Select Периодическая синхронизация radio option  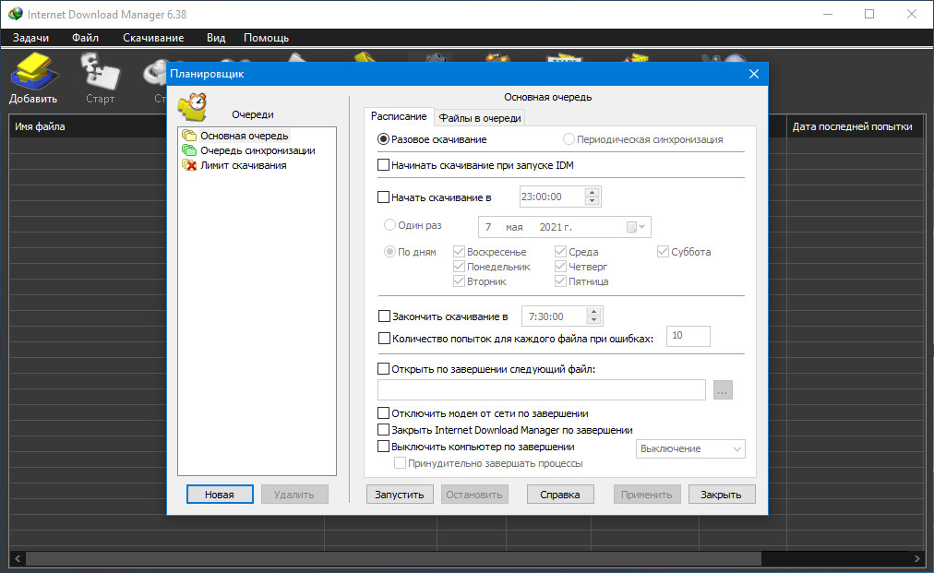[569, 139]
